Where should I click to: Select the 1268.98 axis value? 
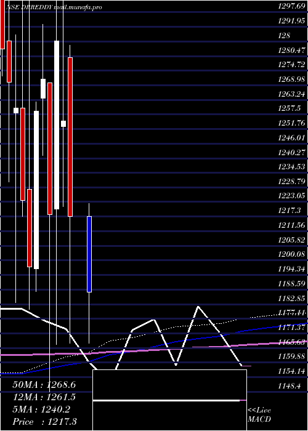(x=291, y=79)
